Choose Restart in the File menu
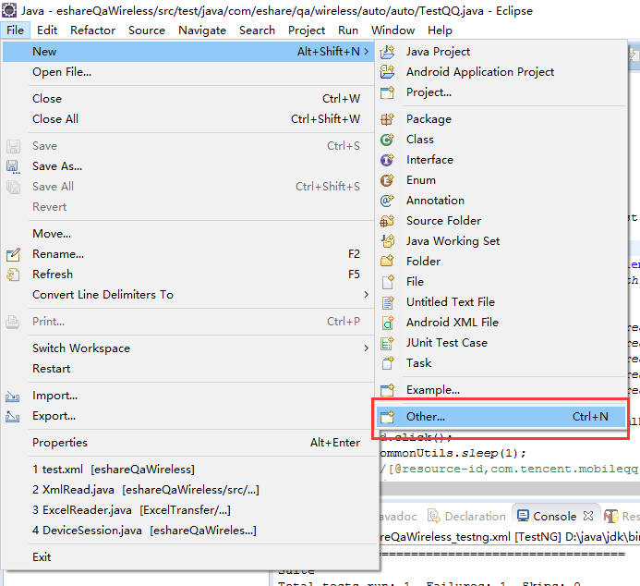The height and width of the screenshot is (586, 640). [188, 369]
